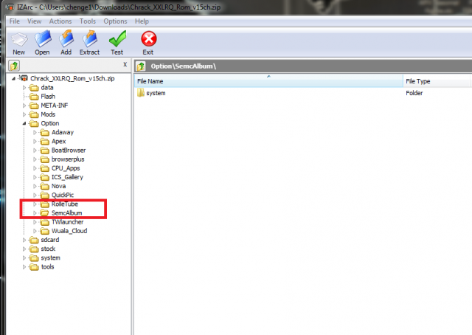Screen dimensions: 472x335
Task: Click the Open archive toolbar icon
Action: (x=43, y=39)
